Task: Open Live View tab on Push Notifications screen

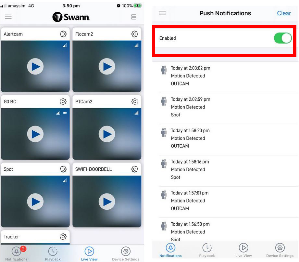Action: click(243, 250)
